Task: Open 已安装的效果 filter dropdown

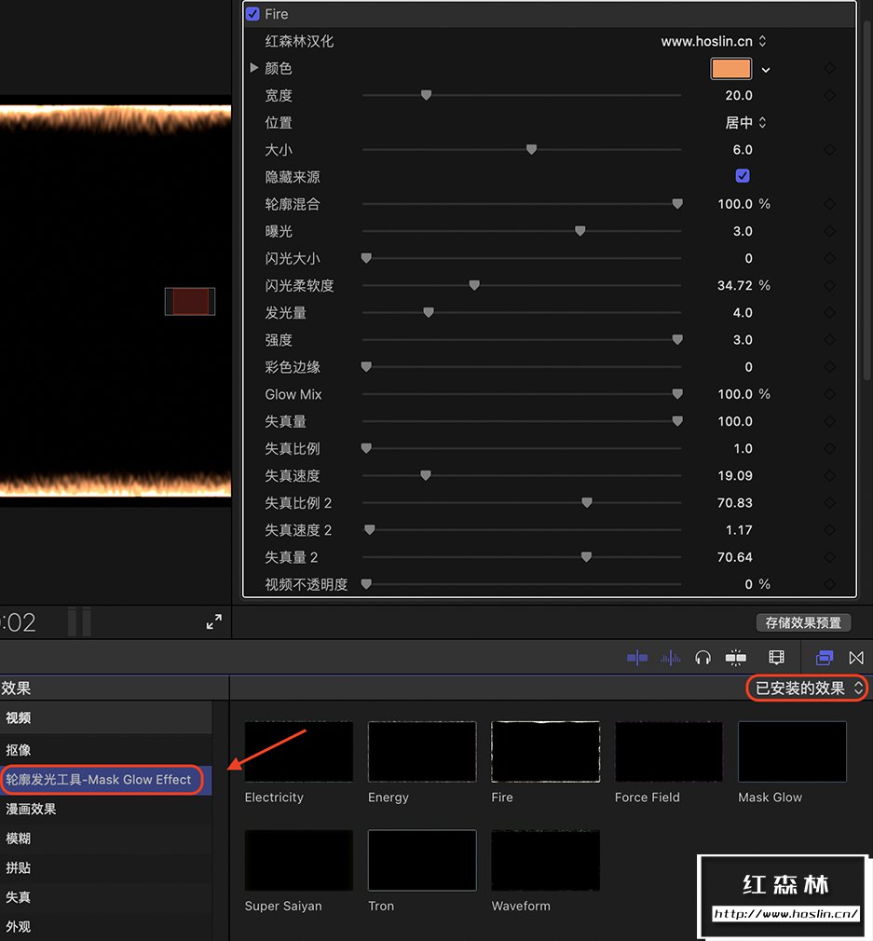Action: 808,688
